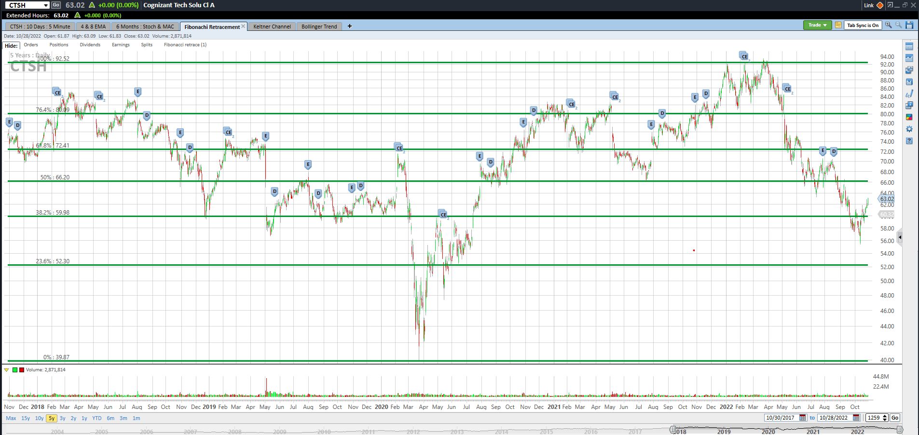The height and width of the screenshot is (435, 919).
Task: Open the color palette icon in sidebar
Action: (909, 117)
